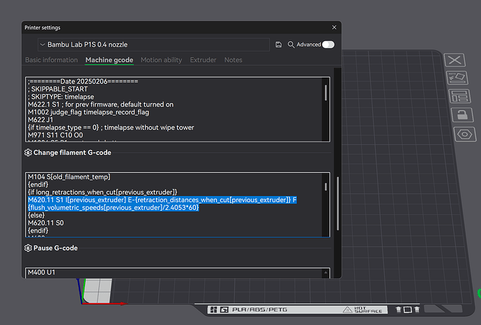Select the Machine gcode tab
This screenshot has height=325, width=481.
point(109,60)
